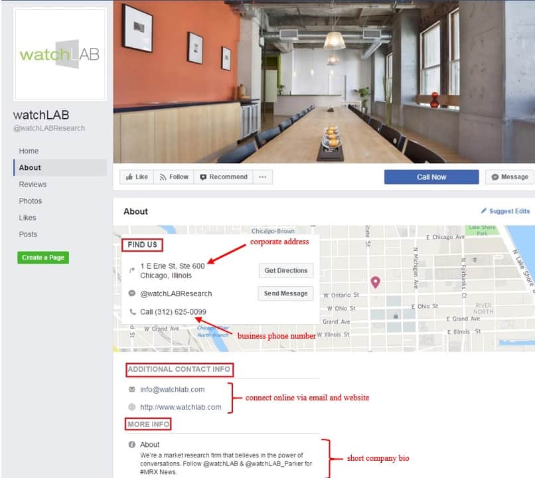This screenshot has width=535, height=482.
Task: Open Message to the page
Action: pos(510,177)
